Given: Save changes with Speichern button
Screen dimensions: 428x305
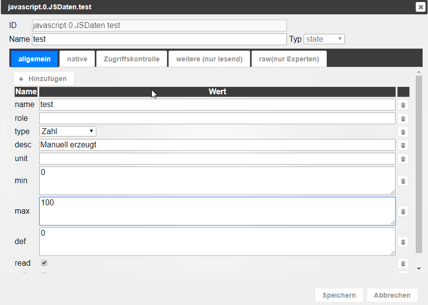Looking at the screenshot, I should (339, 295).
